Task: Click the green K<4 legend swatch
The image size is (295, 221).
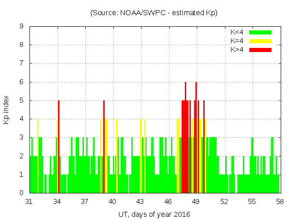Action: click(260, 32)
